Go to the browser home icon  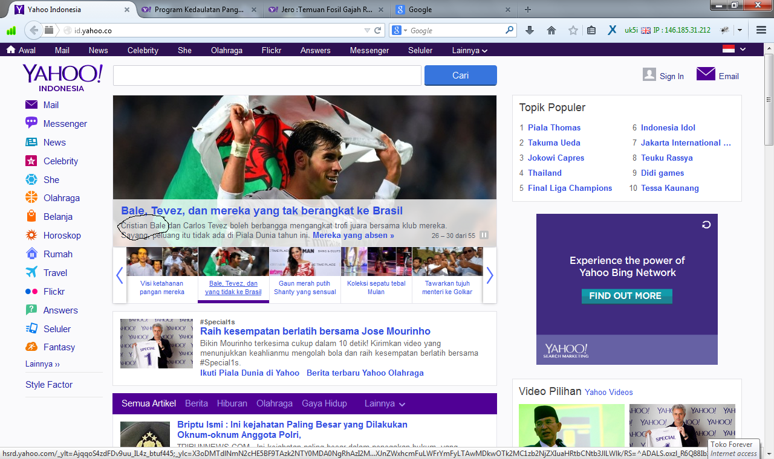(551, 30)
